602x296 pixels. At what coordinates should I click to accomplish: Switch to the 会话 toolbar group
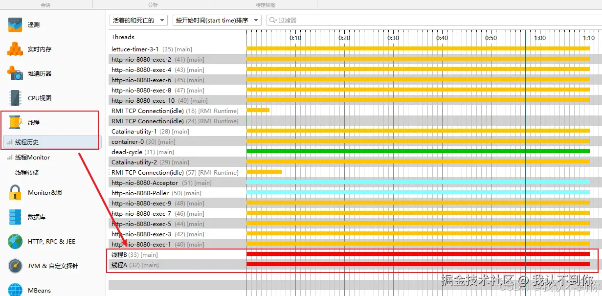click(x=45, y=5)
